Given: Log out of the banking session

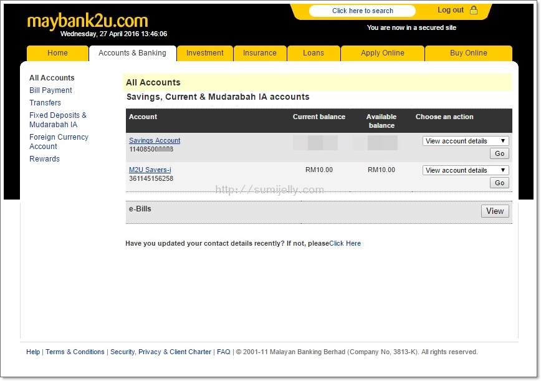Looking at the screenshot, I should pos(450,10).
